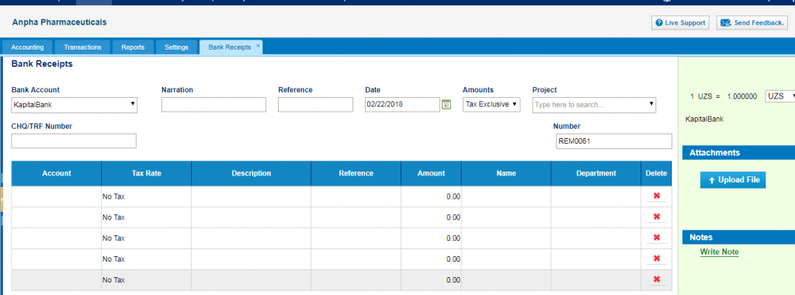Click the Send Feedback button
Image resolution: width=795 pixels, height=295 pixels.
(x=752, y=23)
